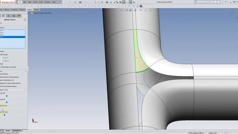Switch to the Evaluate tab
This screenshot has height=134, width=238.
tap(22, 10)
